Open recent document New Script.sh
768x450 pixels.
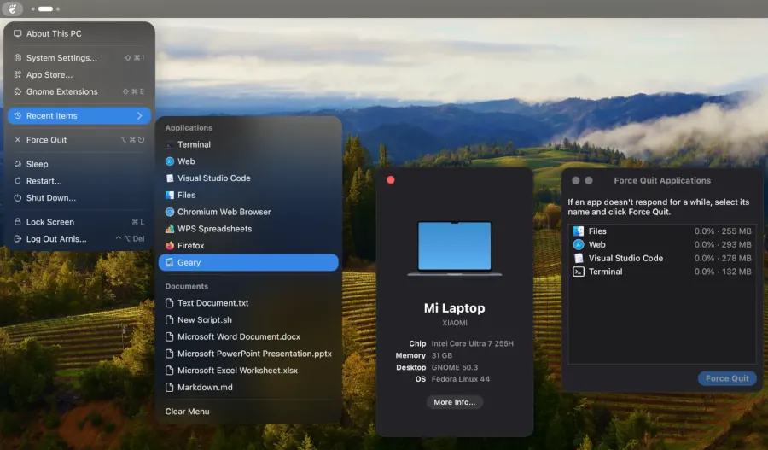click(248, 319)
